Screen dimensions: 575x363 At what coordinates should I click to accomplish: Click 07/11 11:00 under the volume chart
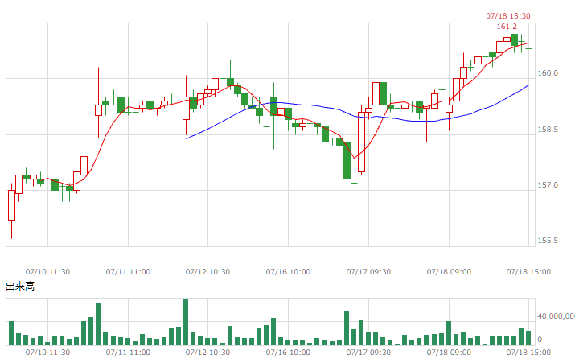click(128, 353)
